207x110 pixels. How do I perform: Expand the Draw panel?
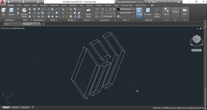pos(53,20)
